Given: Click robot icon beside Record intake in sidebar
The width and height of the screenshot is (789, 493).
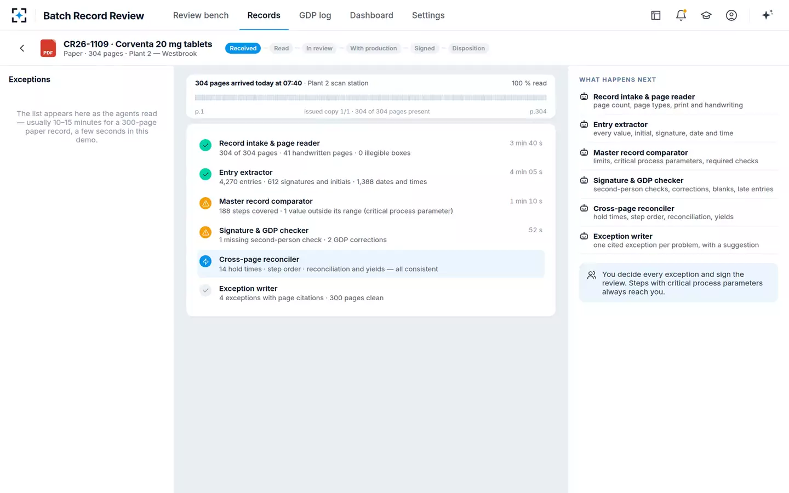Looking at the screenshot, I should click(x=584, y=96).
